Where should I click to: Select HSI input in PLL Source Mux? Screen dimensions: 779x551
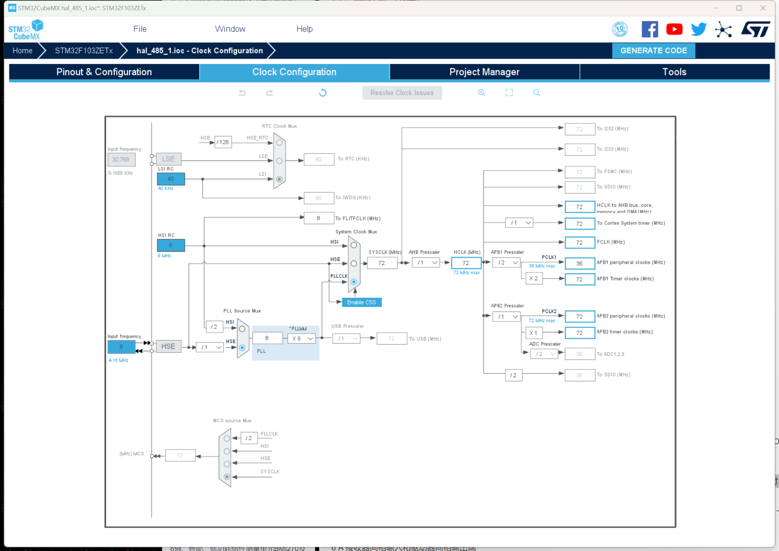point(242,329)
